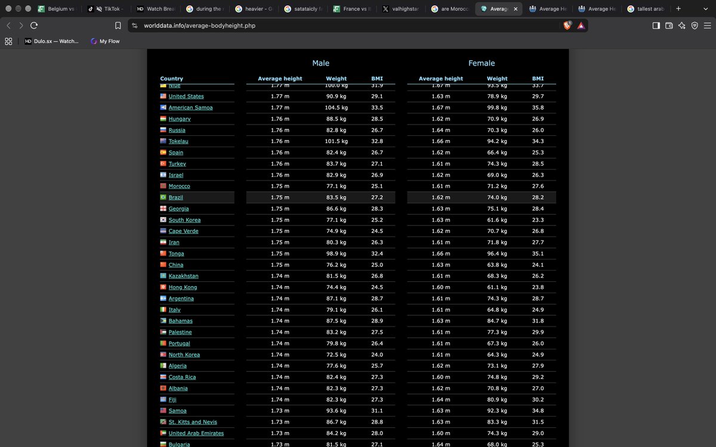Open the Brave Rewards triangle icon
Image resolution: width=716 pixels, height=447 pixels.
click(581, 26)
